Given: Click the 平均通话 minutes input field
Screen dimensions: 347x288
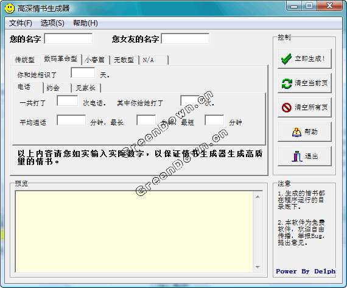Looking at the screenshot, I should 71,120.
